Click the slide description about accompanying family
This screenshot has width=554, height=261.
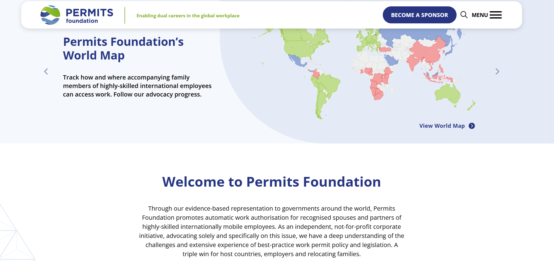click(x=137, y=86)
